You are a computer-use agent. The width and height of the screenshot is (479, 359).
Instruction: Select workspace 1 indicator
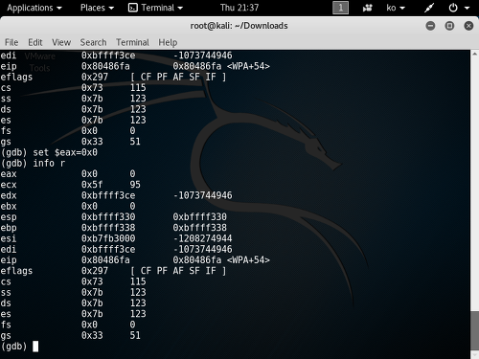tap(340, 8)
